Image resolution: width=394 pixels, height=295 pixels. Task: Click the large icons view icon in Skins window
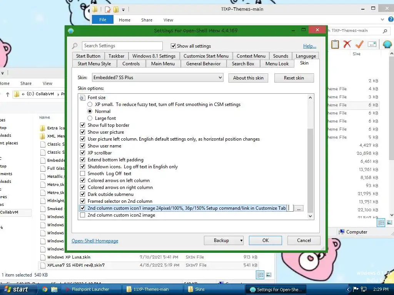coord(268,275)
